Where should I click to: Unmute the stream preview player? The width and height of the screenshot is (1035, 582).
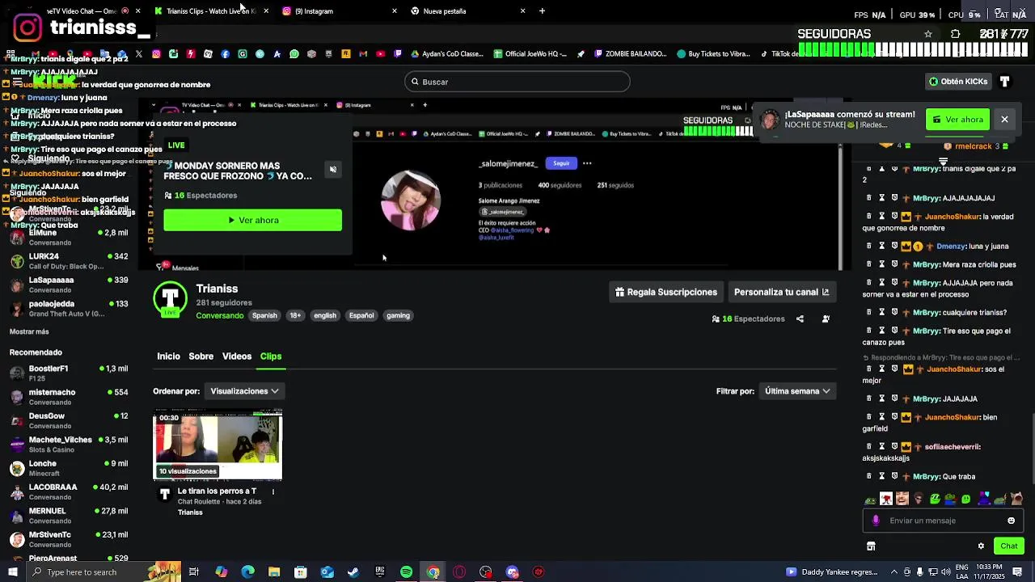[332, 169]
